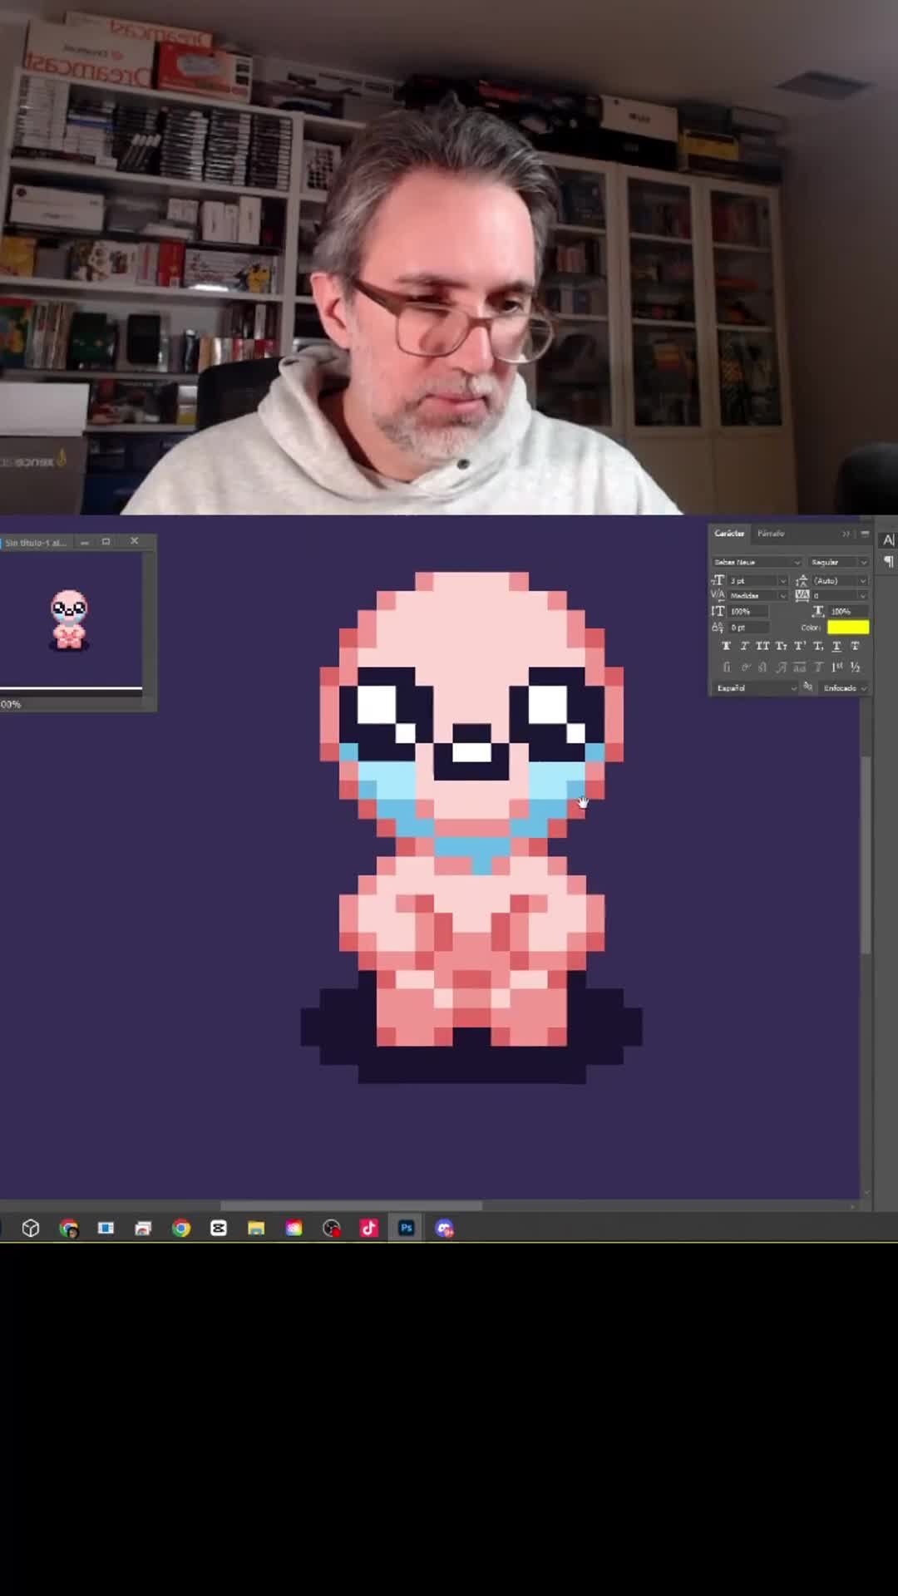Open TikTok from the taskbar

click(x=369, y=1228)
